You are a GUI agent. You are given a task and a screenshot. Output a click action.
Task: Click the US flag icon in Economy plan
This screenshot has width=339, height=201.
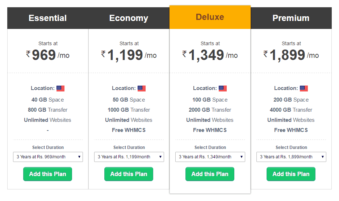point(142,88)
